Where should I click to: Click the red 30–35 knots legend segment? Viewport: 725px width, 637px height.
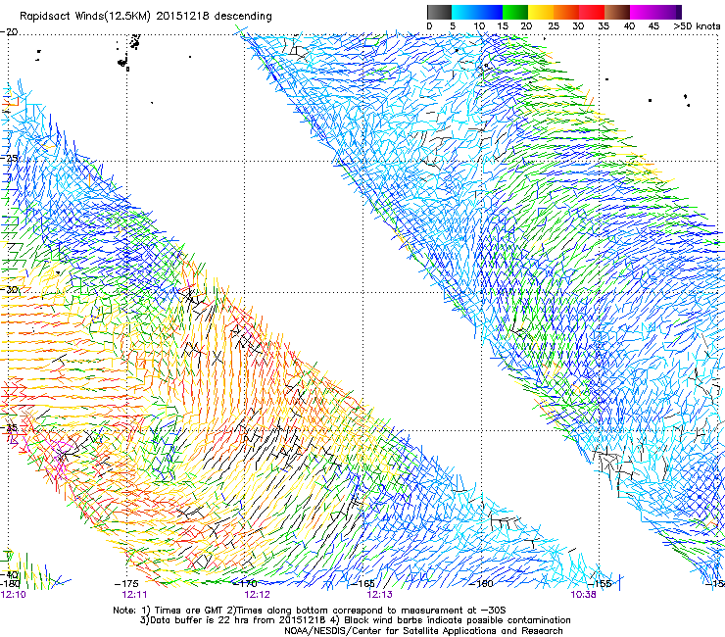[592, 12]
